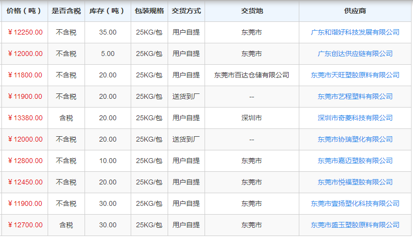413x237 pixels.
Task: Select price ¥11800.00
Action: (25, 75)
